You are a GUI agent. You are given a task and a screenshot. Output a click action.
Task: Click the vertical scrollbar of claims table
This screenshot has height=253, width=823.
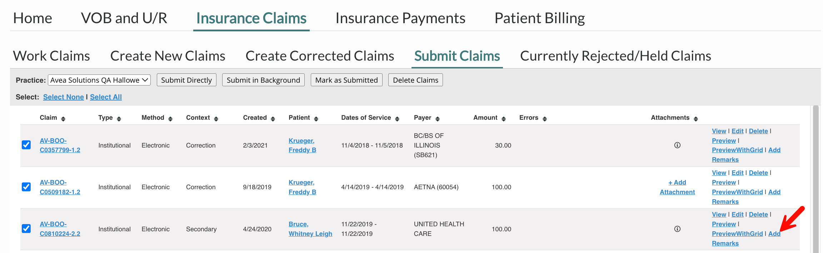coord(815,178)
